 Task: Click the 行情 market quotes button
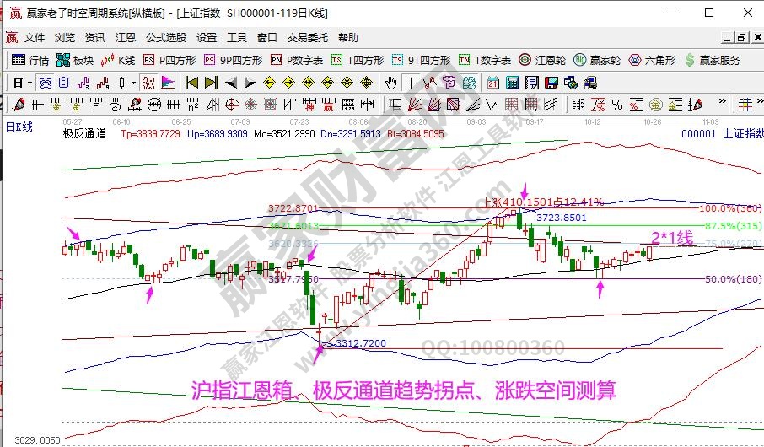click(x=30, y=60)
